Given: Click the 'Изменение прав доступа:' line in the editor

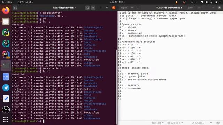Looking at the screenshot, I should (x=138, y=42).
